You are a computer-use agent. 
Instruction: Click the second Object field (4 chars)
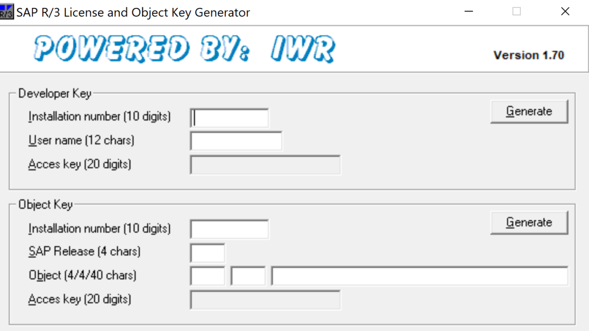tap(248, 276)
